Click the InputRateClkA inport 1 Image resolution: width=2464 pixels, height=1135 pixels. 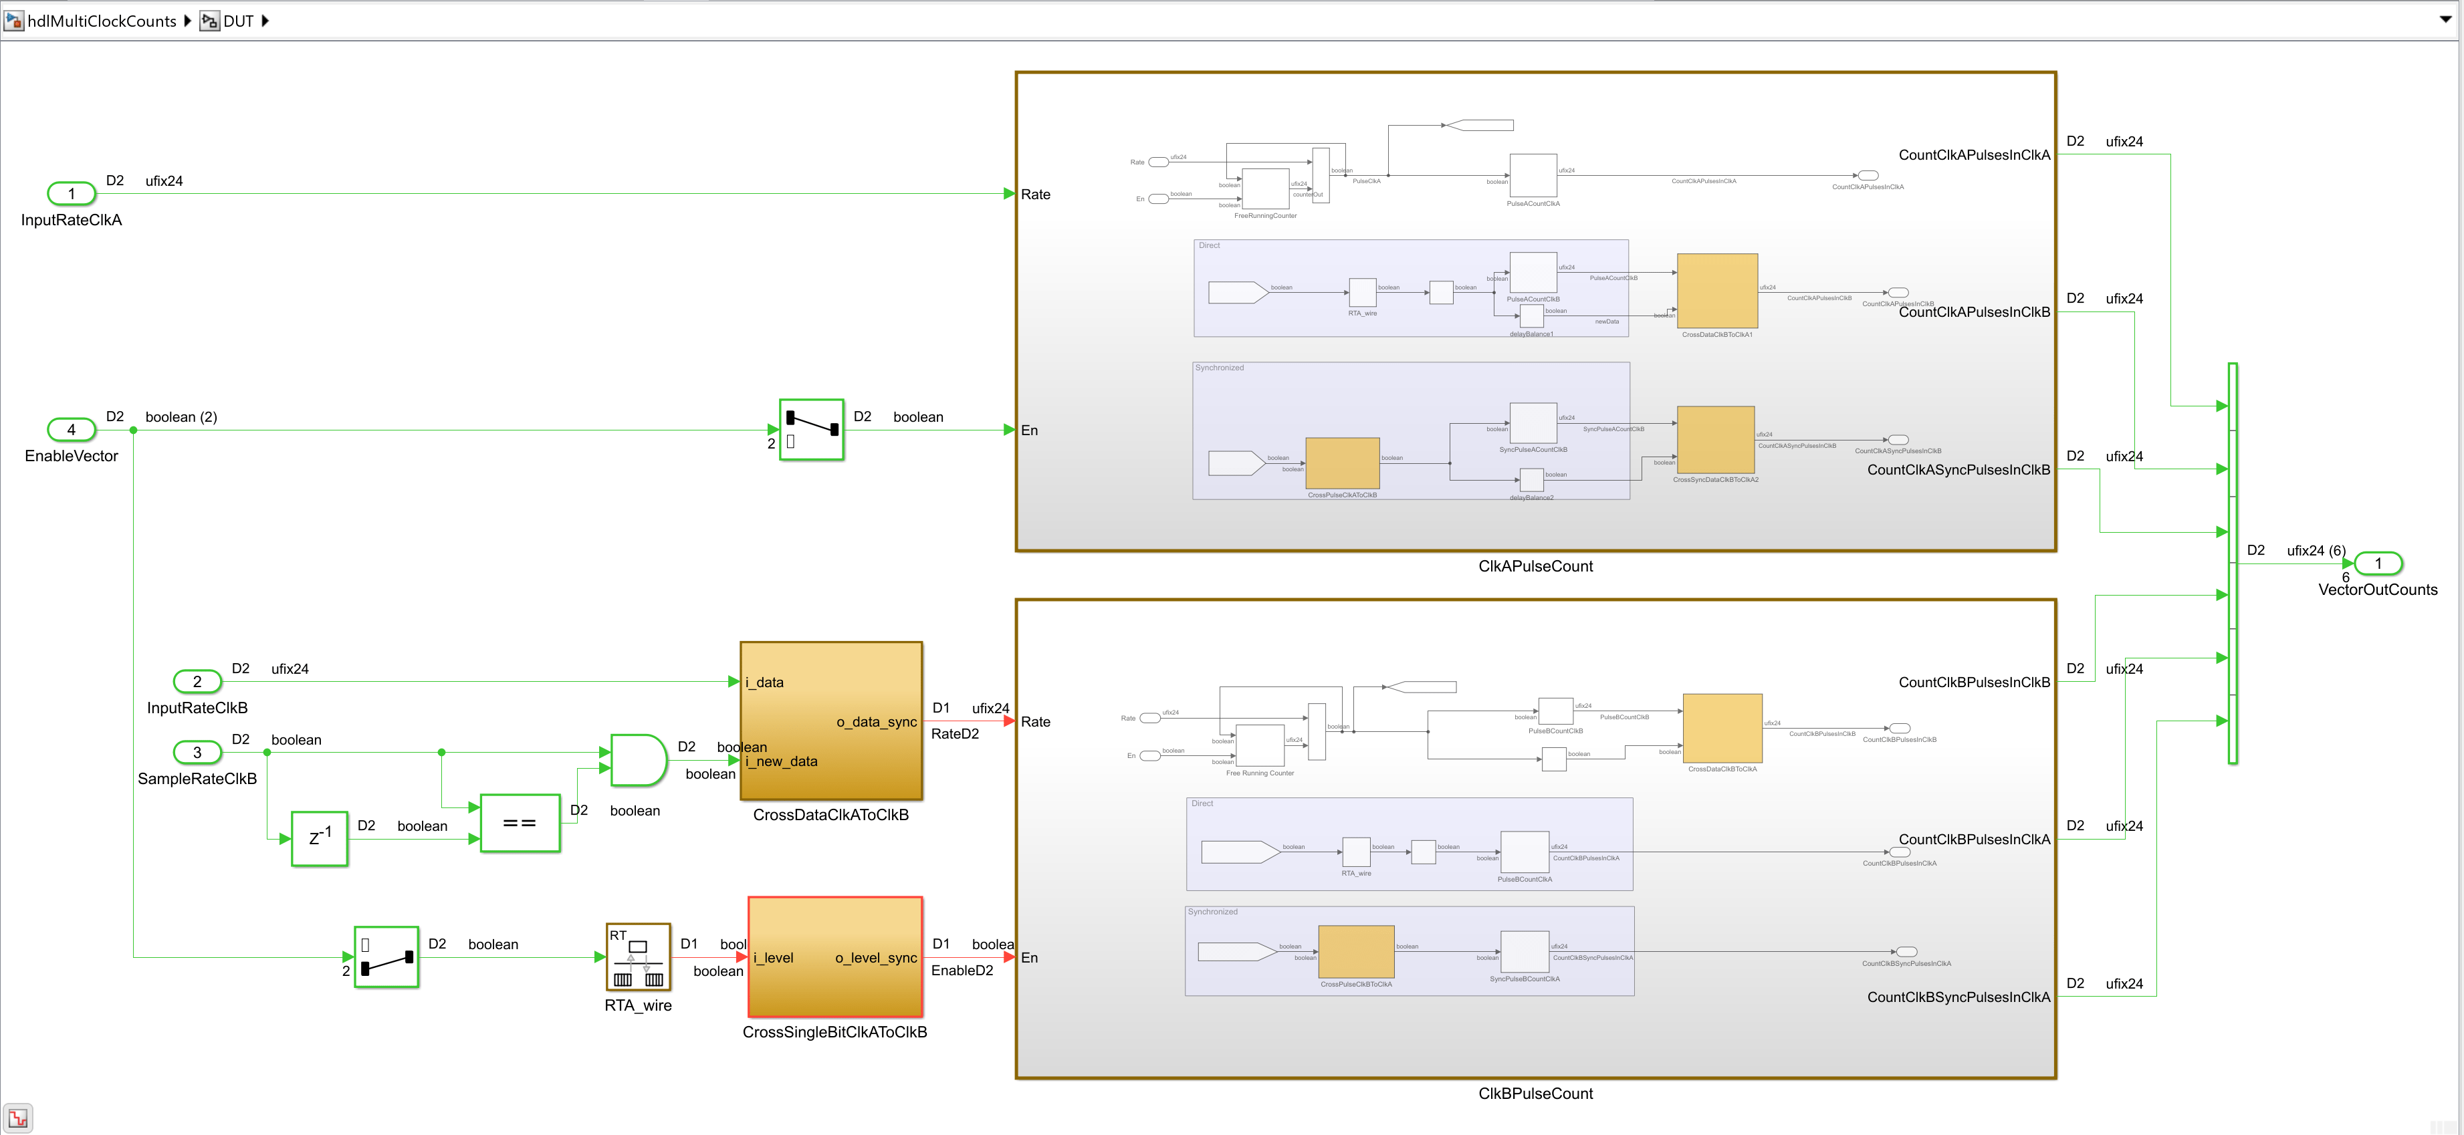click(x=72, y=193)
